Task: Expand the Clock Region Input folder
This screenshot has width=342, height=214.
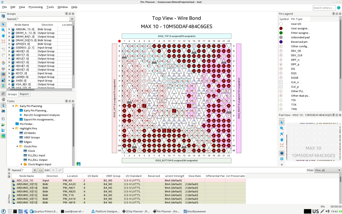Action: pyautogui.click(x=21, y=164)
